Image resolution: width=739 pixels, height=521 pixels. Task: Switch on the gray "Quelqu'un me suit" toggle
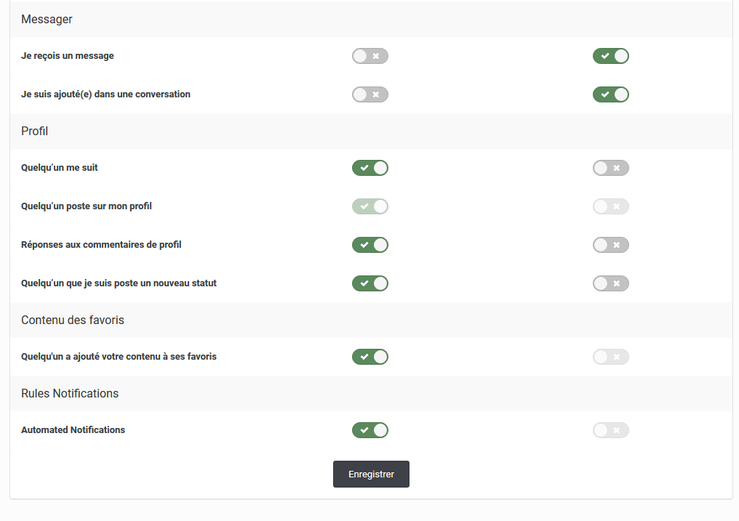[x=611, y=168]
